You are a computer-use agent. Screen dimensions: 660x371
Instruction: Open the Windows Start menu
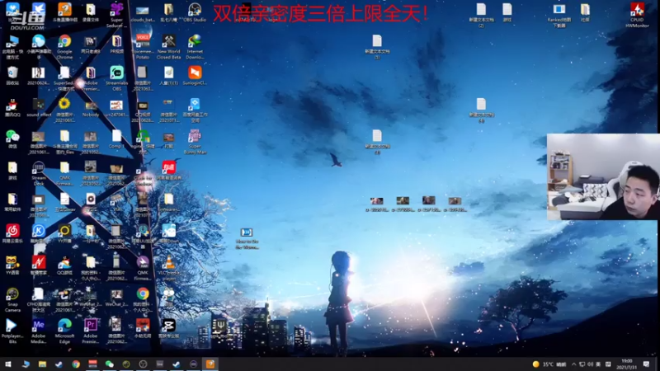tap(7, 364)
